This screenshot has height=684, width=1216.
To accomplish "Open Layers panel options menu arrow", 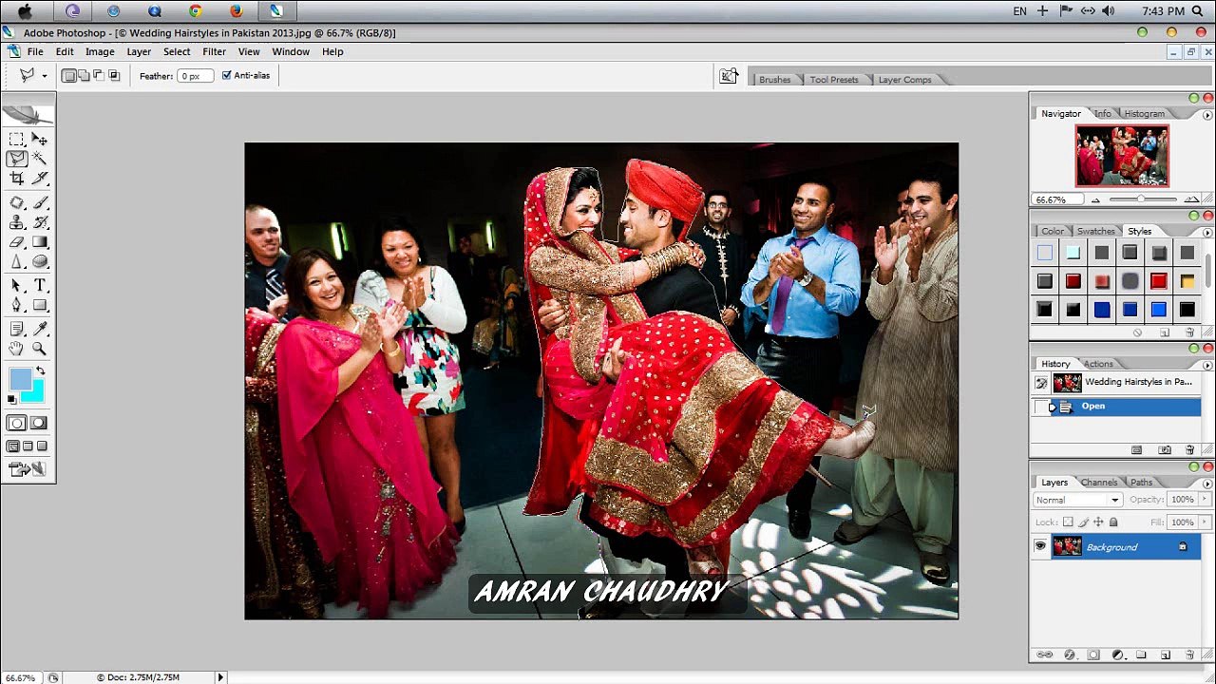I will 1207,484.
